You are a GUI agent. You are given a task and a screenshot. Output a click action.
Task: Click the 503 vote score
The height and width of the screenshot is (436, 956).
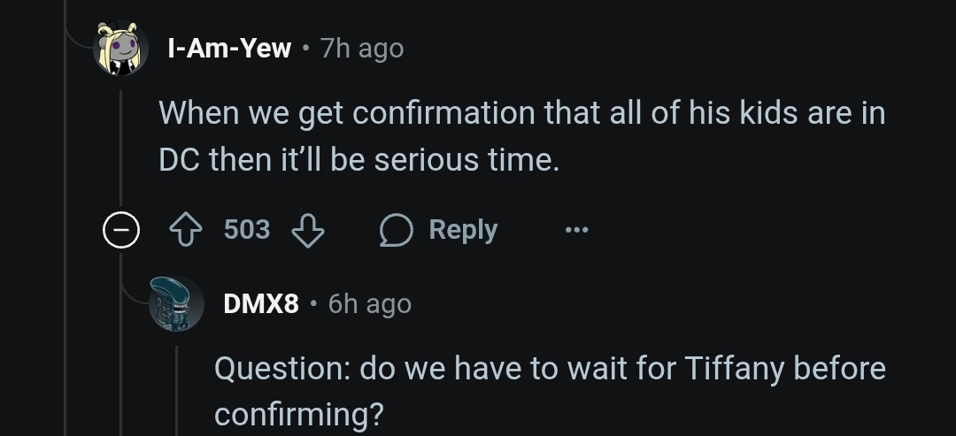246,230
